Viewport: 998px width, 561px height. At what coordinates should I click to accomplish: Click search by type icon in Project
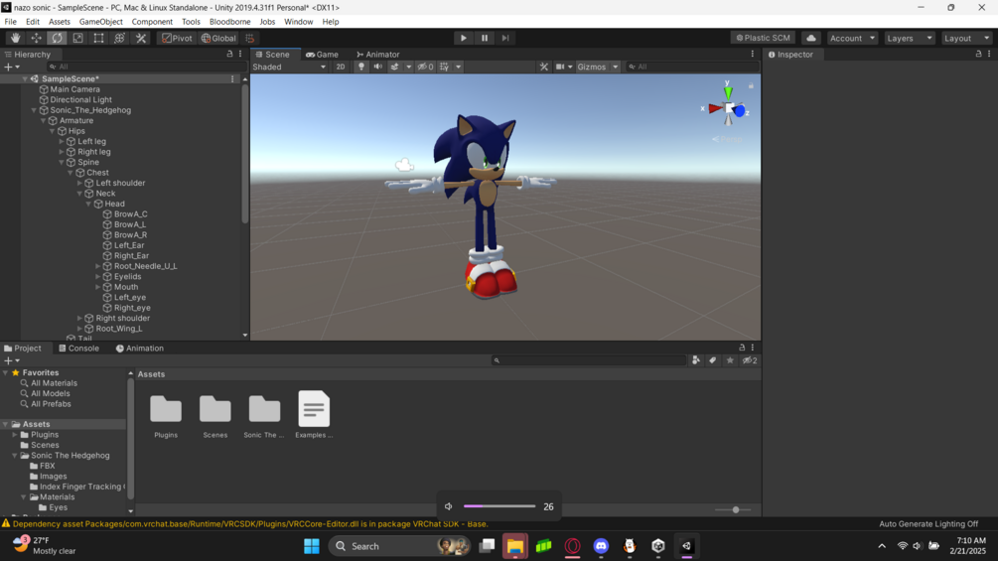pos(696,360)
